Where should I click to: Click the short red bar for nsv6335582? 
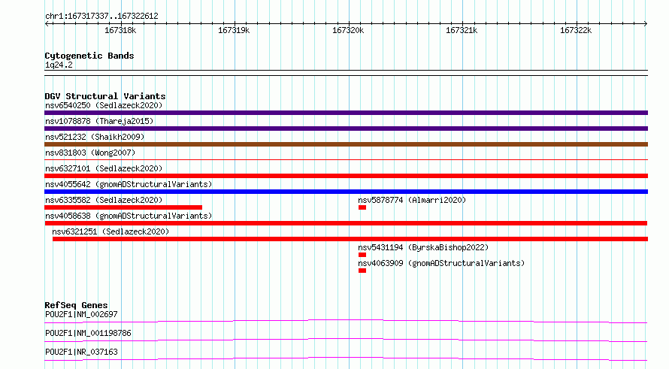[x=123, y=207]
